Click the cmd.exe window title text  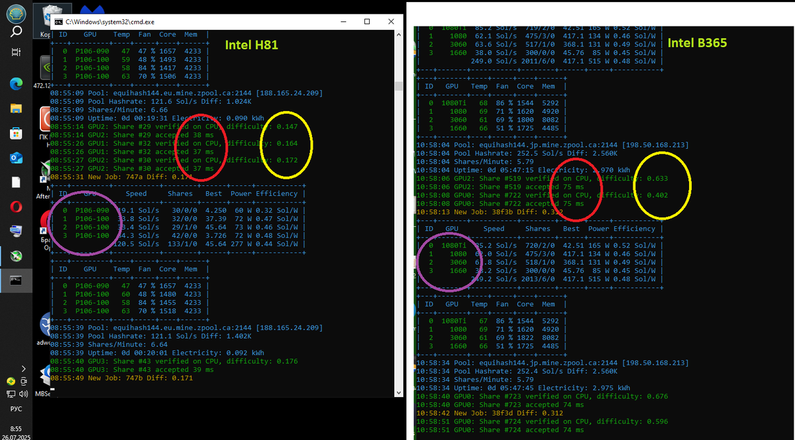coord(110,22)
